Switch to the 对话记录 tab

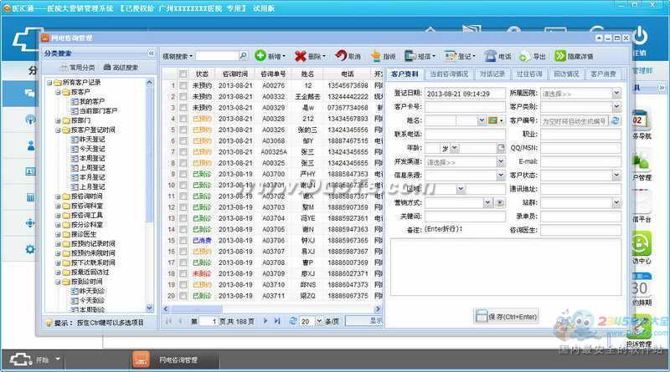click(491, 74)
